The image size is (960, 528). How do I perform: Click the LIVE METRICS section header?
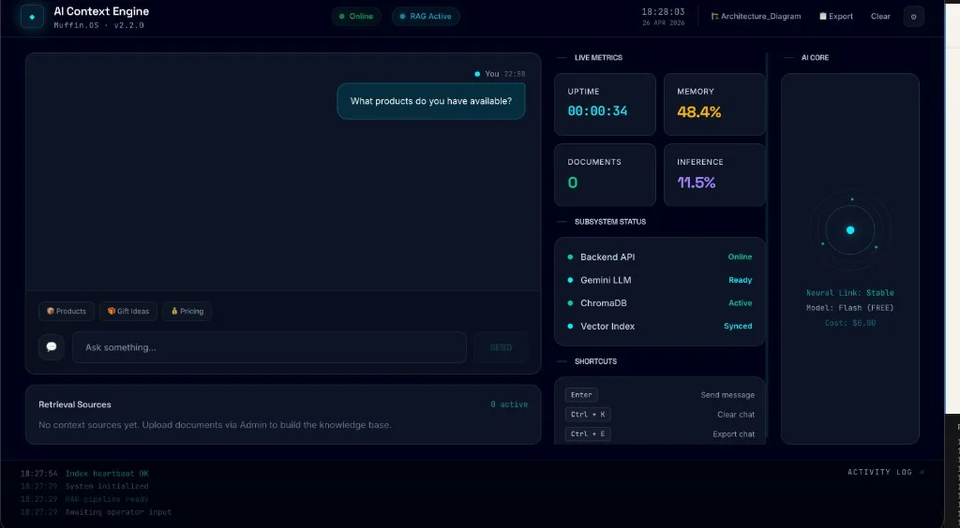click(x=598, y=57)
